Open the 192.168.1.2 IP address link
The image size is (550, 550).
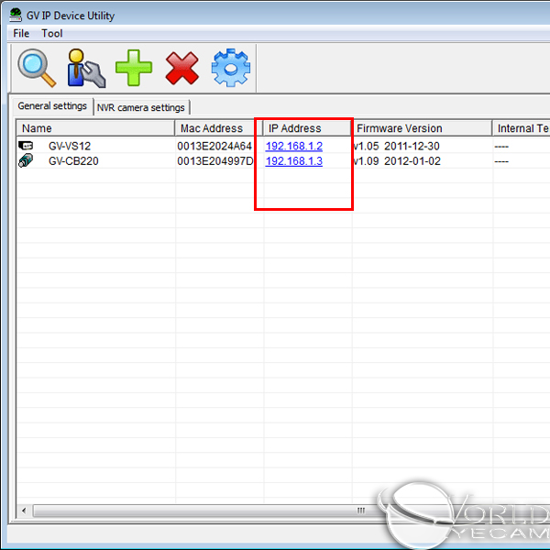tap(294, 146)
